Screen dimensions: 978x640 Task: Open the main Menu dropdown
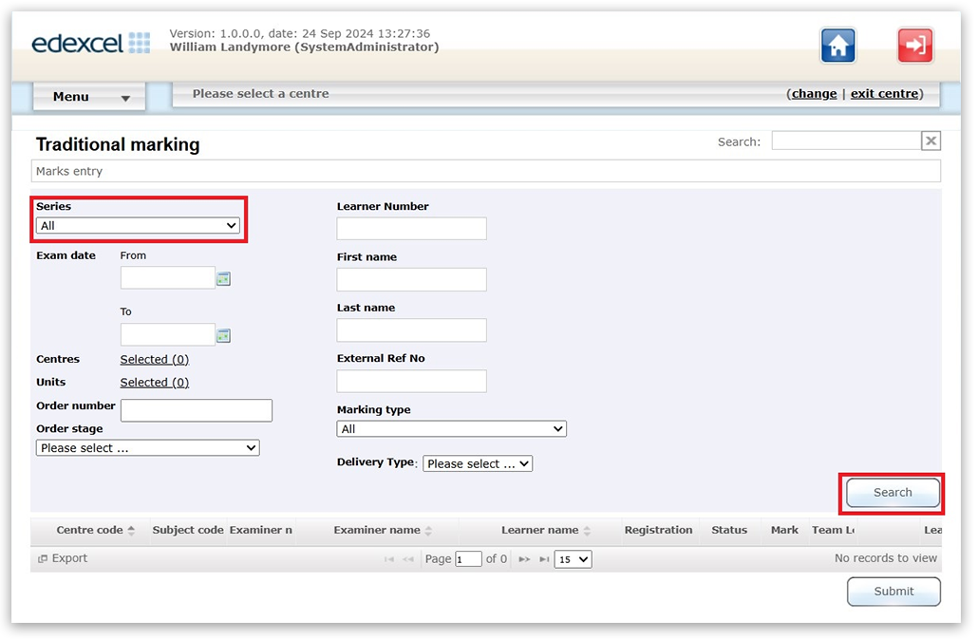click(89, 97)
